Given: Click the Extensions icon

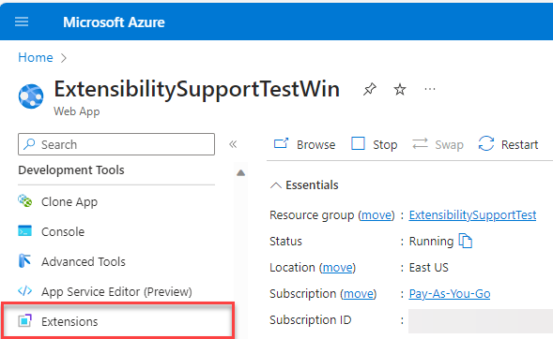Looking at the screenshot, I should pyautogui.click(x=25, y=320).
